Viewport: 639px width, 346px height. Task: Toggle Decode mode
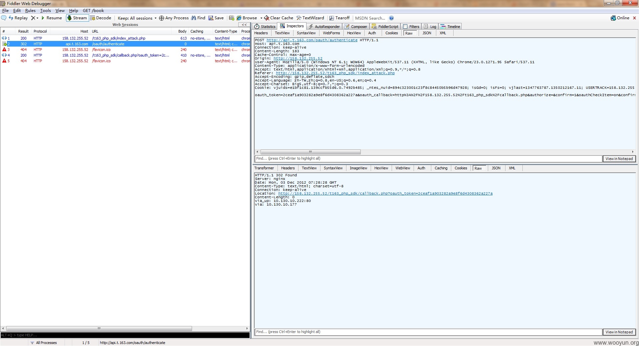101,18
